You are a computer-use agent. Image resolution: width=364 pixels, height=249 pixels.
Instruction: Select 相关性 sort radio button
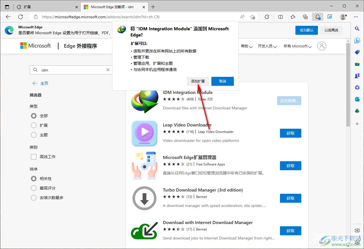pos(34,179)
